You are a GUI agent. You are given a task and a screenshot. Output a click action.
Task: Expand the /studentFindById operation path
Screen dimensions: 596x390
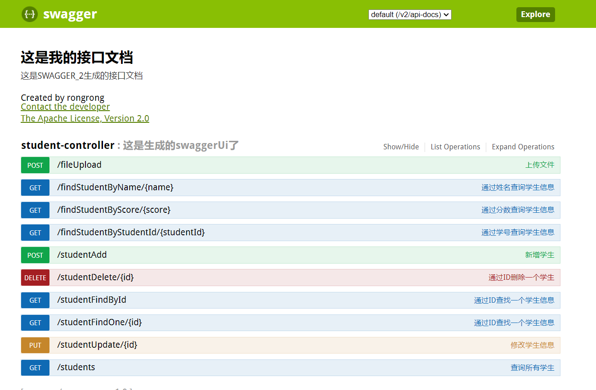coord(92,300)
